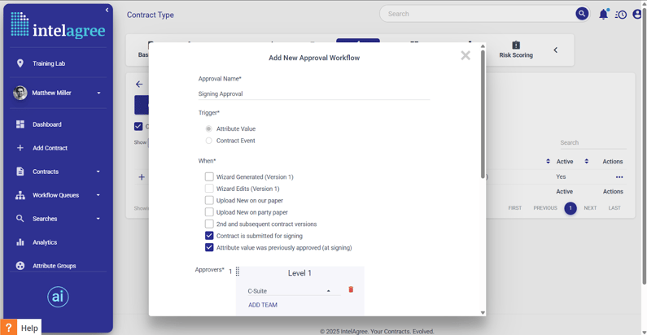This screenshot has height=335, width=647.
Task: Select the Contract Event trigger
Action: 209,141
